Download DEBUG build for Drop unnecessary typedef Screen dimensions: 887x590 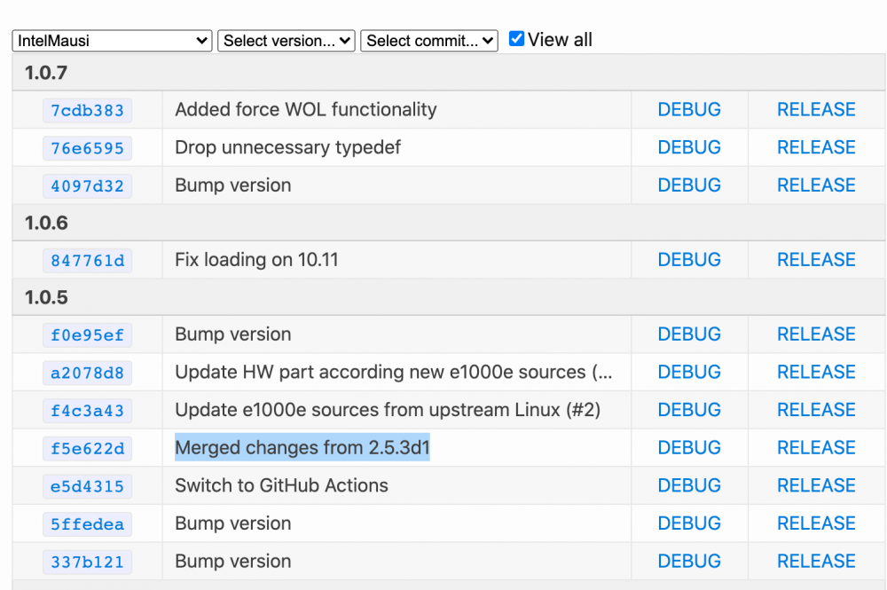click(689, 147)
